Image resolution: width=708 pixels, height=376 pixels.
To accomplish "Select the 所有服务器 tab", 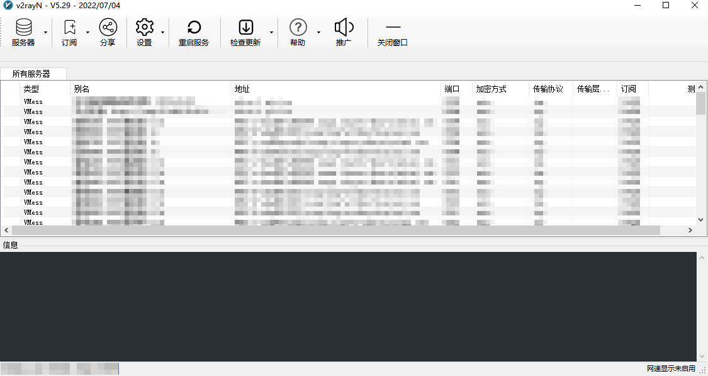I will 33,74.
